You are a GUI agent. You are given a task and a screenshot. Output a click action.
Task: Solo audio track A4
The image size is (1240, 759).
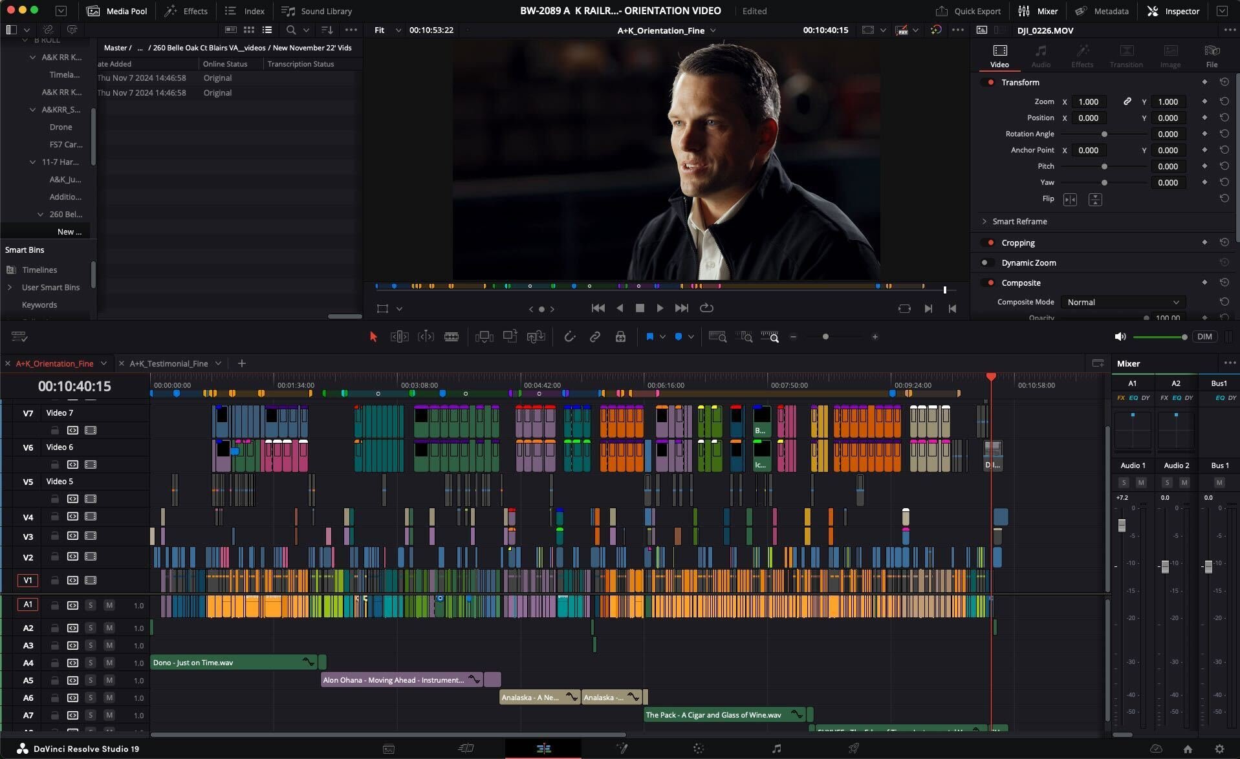pos(91,663)
